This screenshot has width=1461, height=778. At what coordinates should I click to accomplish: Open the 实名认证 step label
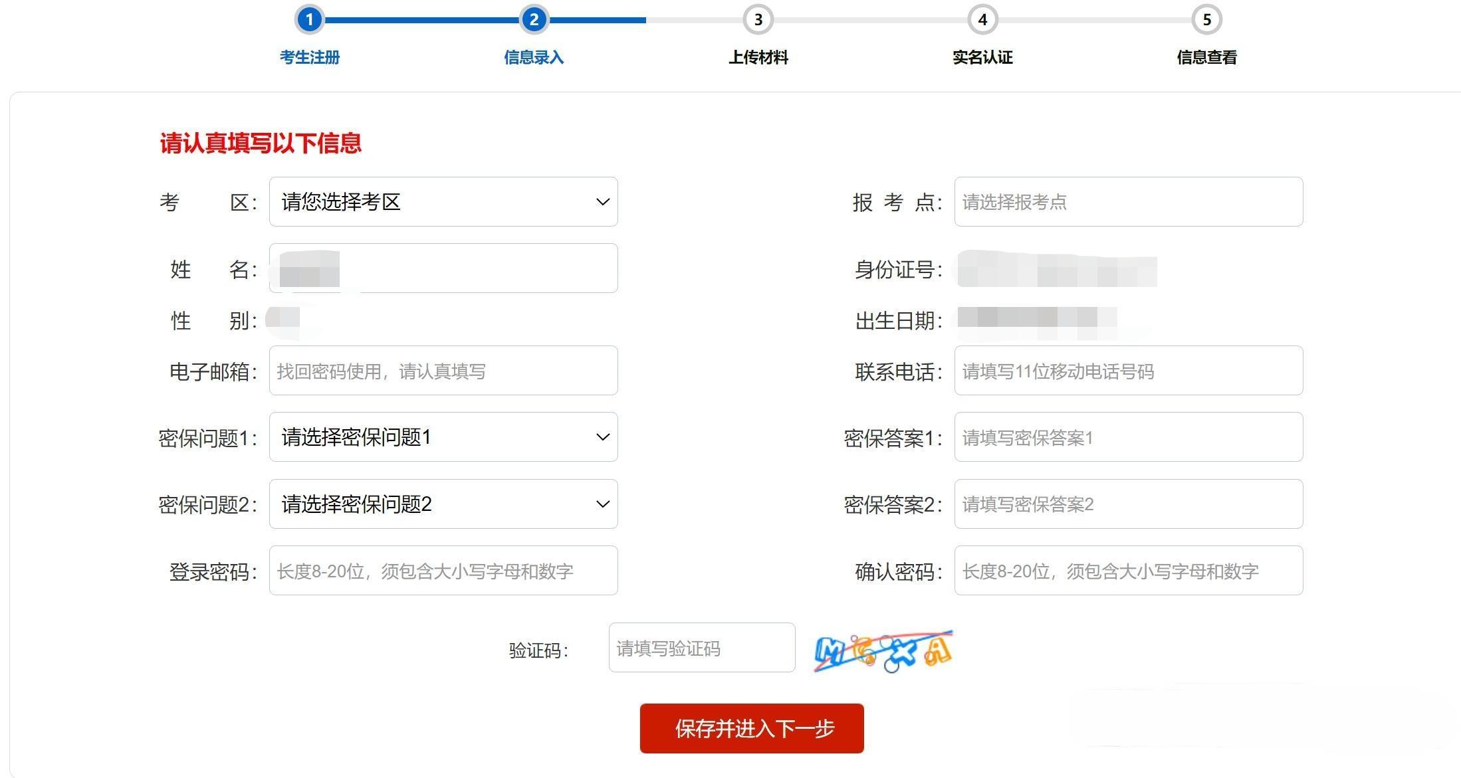(982, 58)
